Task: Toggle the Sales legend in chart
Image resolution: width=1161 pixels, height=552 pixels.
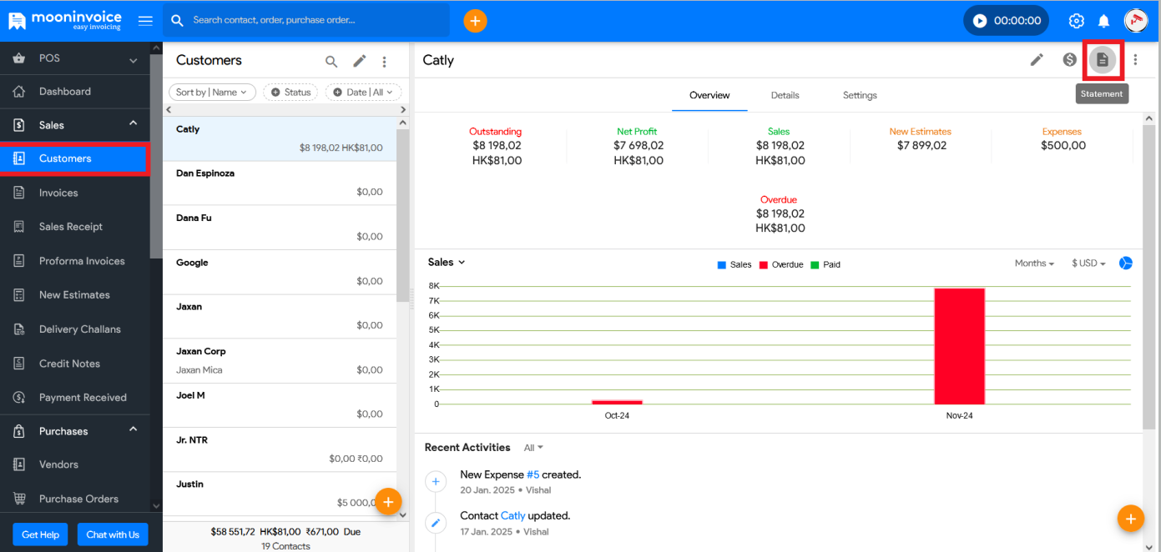Action: click(734, 264)
